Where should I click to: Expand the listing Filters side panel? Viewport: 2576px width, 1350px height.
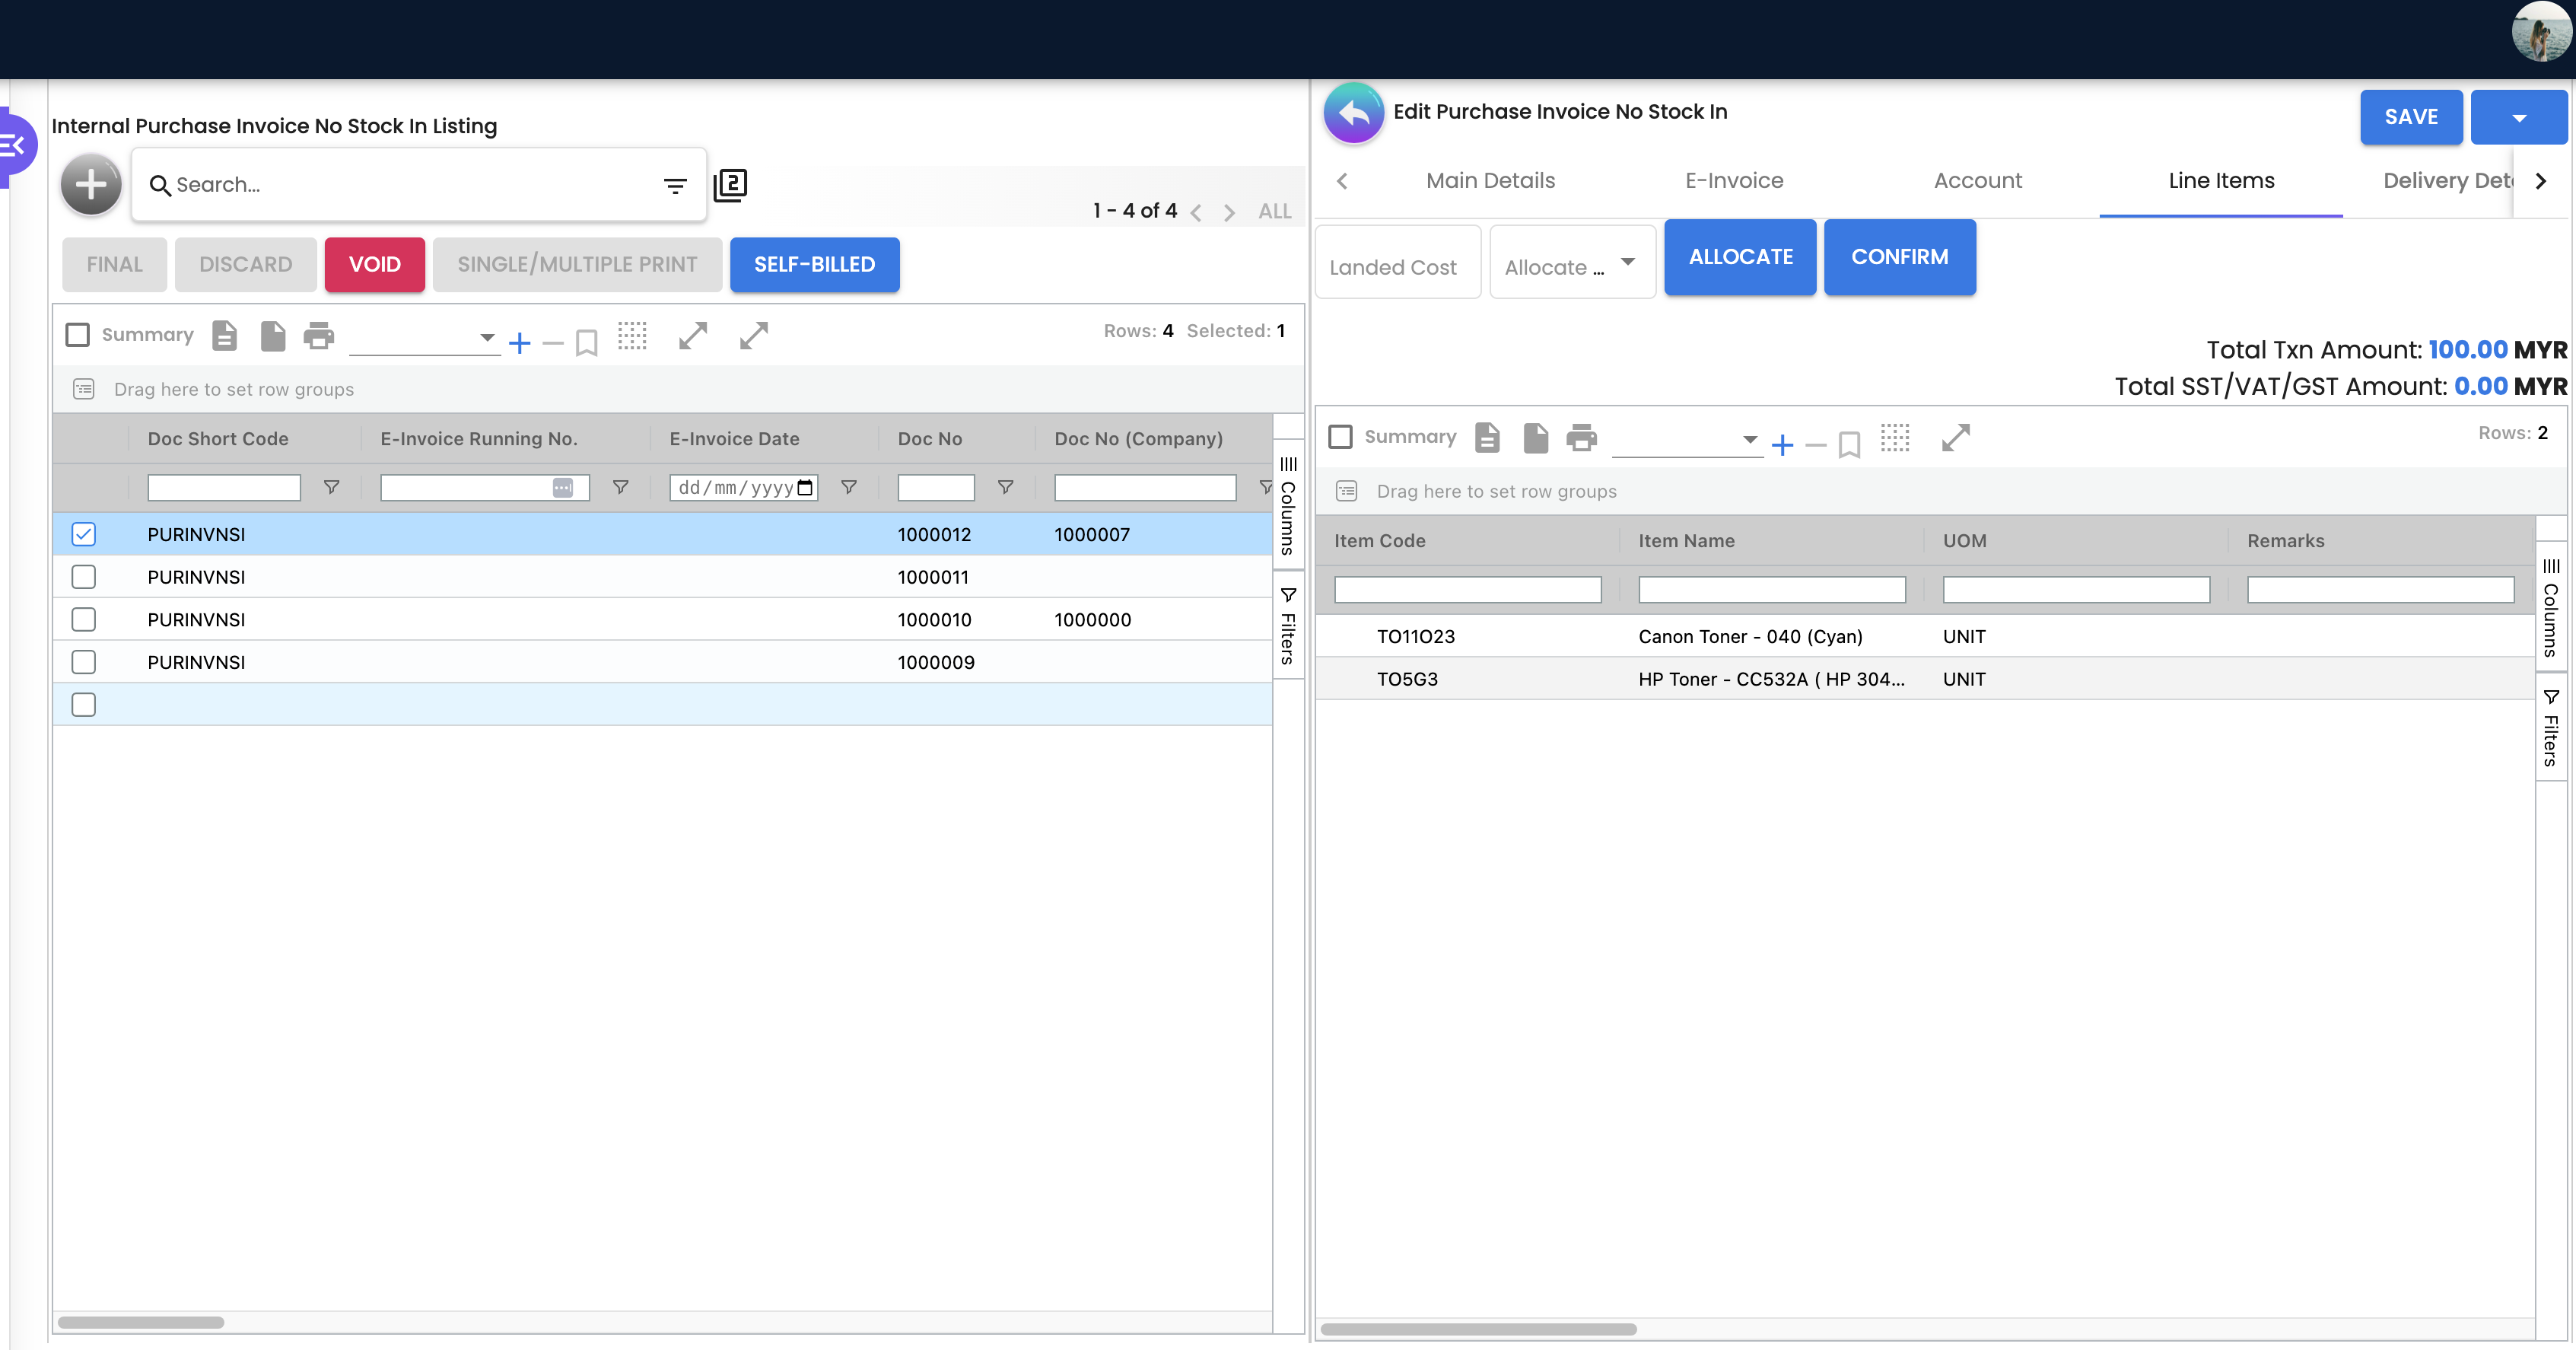[x=1288, y=625]
